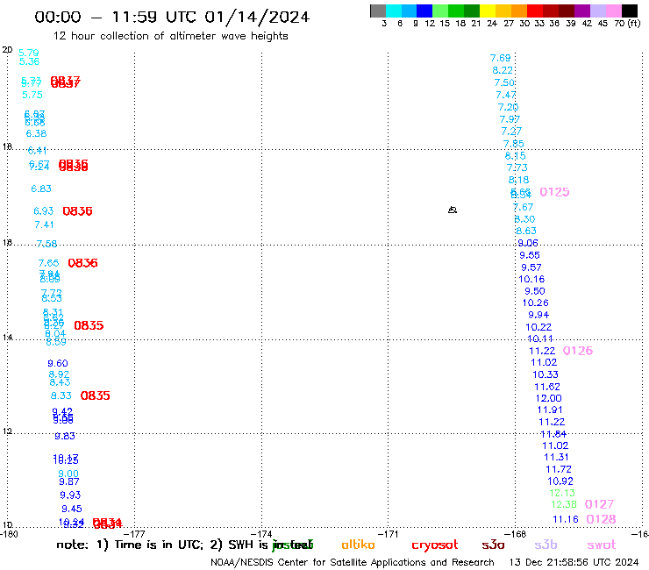Click the lavender 's3b' satellite label
This screenshot has height=570, width=649.
(546, 545)
